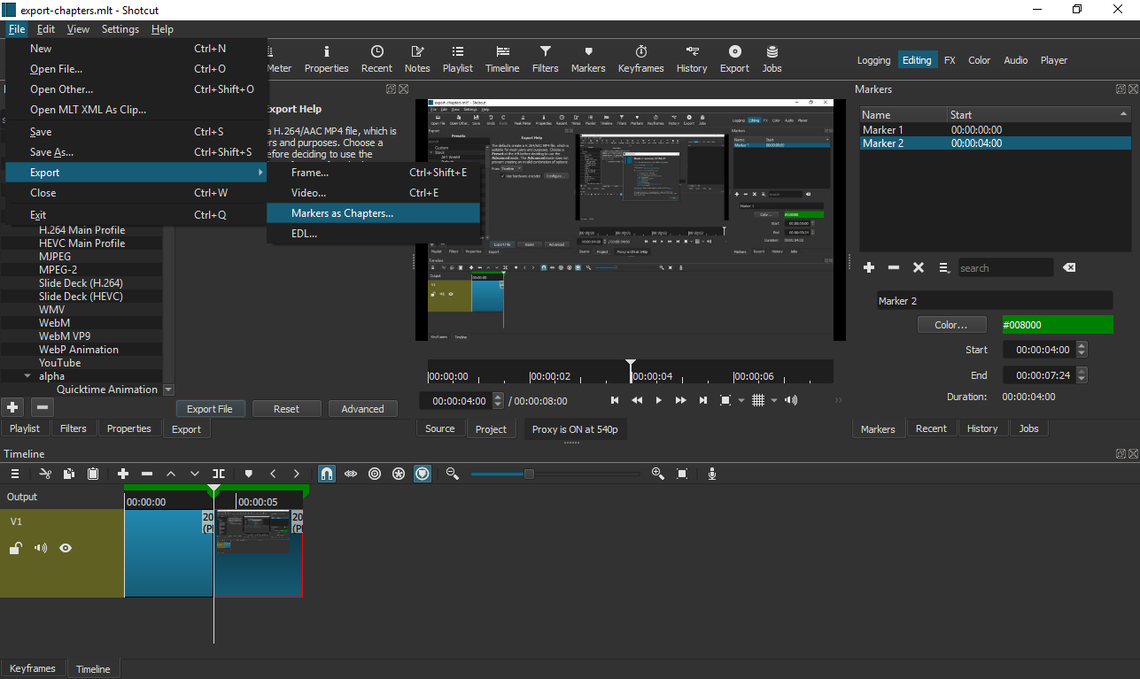Lock the V1 track
The width and height of the screenshot is (1140, 679).
[x=15, y=549]
